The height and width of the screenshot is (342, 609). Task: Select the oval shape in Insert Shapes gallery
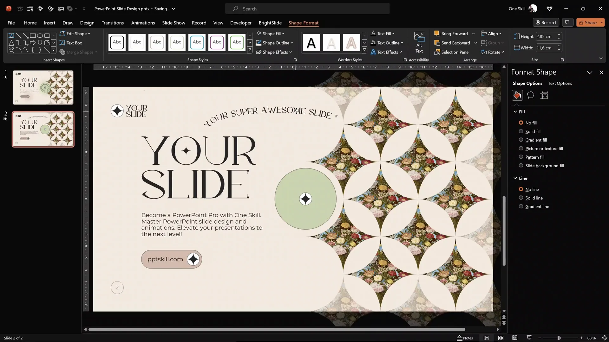click(x=40, y=35)
